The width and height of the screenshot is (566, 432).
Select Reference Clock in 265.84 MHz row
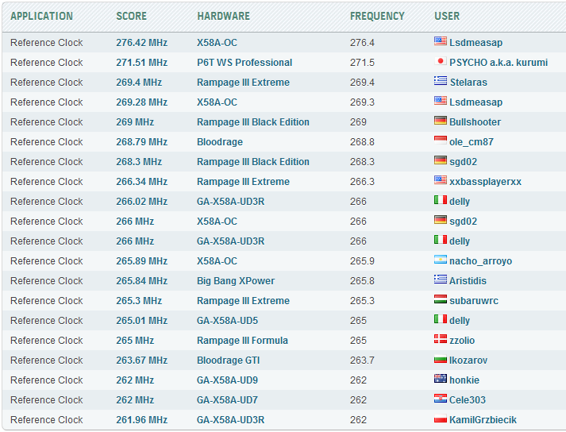(47, 281)
